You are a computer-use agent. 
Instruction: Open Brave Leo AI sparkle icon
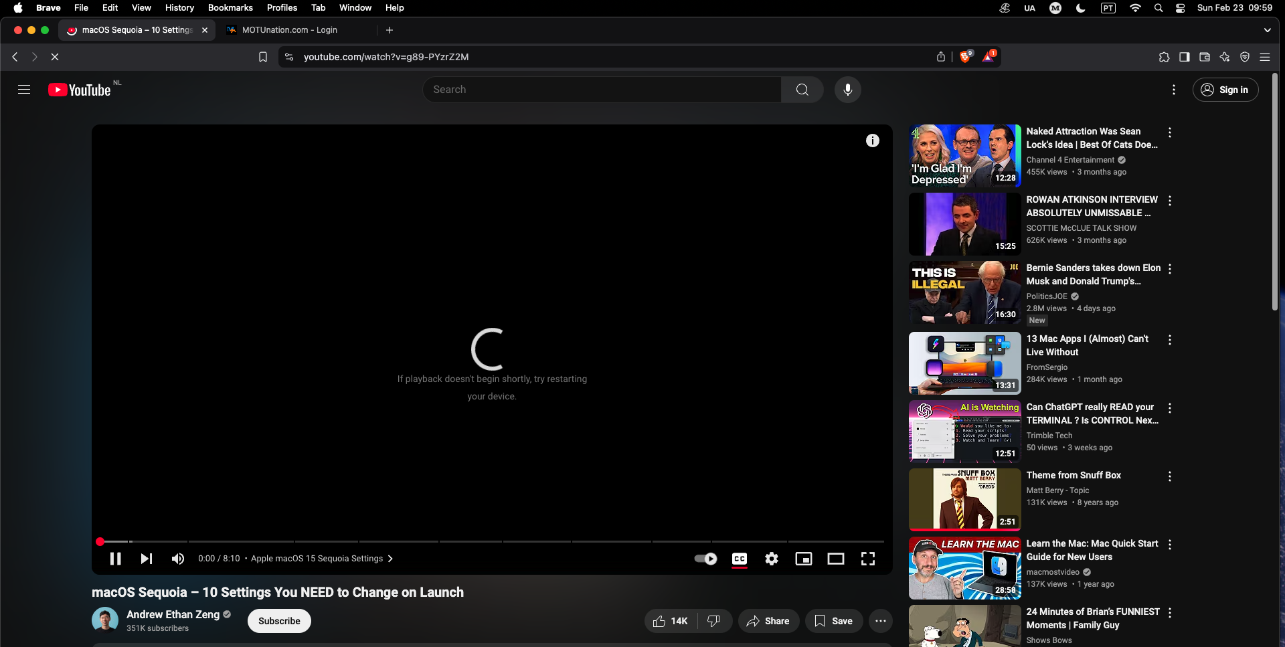1225,57
